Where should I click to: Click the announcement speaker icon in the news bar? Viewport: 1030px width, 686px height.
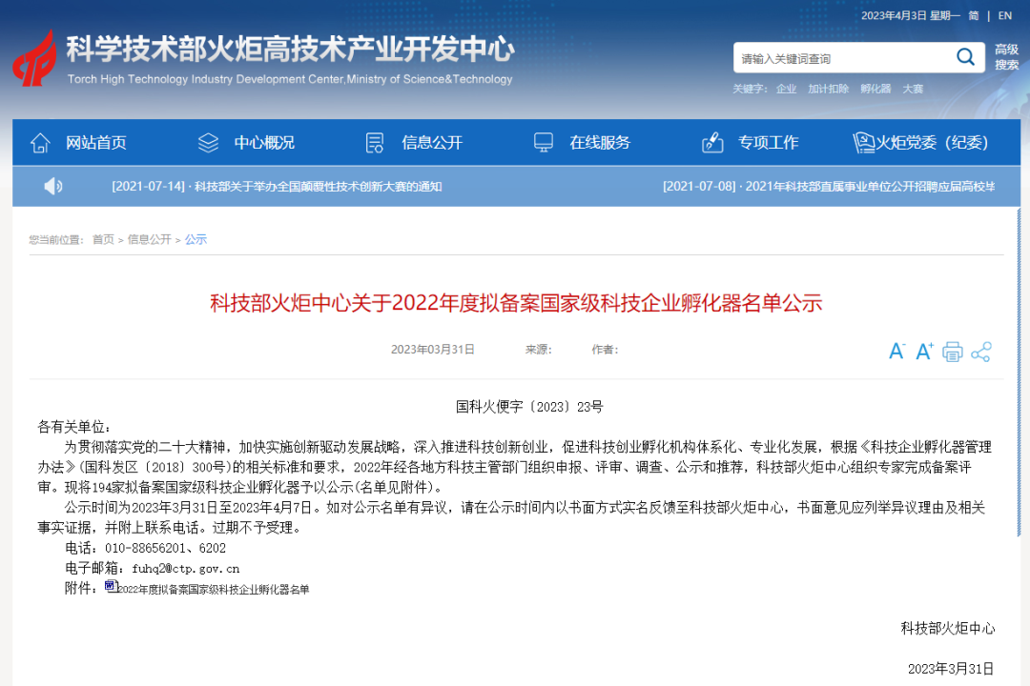[52, 187]
